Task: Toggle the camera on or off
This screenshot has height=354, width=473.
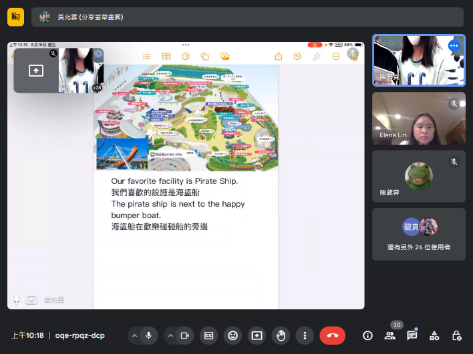Action: 185,335
